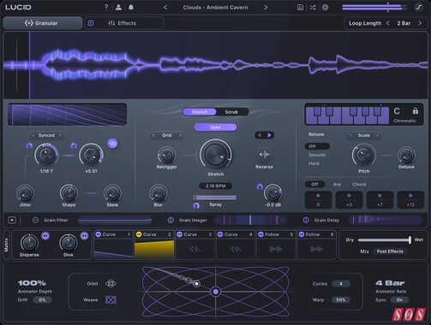Switch to the Granular tab
This screenshot has height=325, width=431.
coord(43,23)
